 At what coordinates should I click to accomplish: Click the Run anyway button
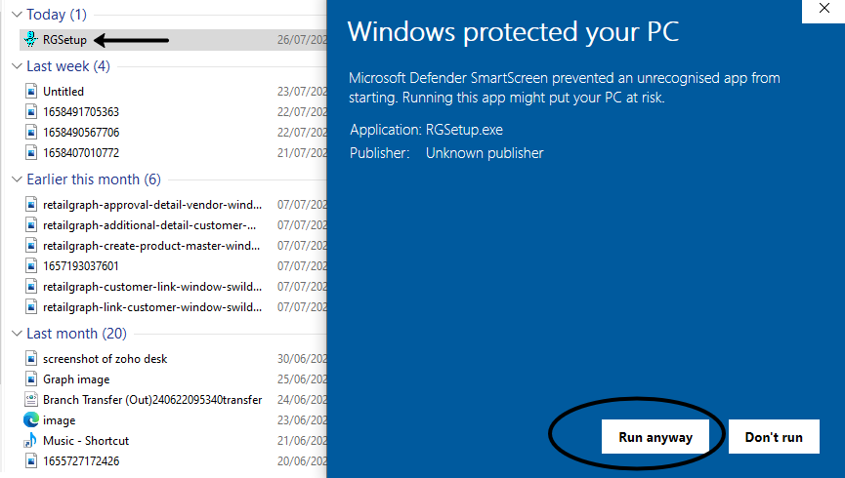(655, 437)
